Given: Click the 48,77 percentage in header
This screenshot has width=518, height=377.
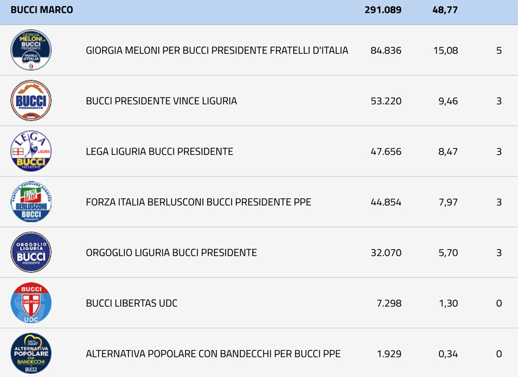Looking at the screenshot, I should 445,10.
